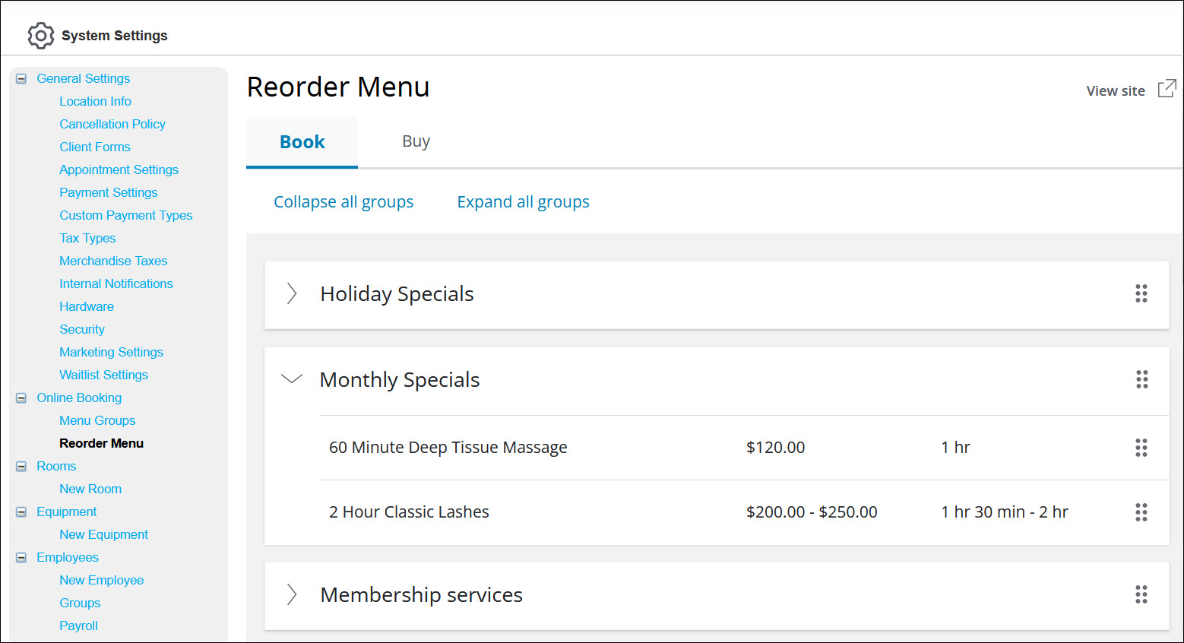Screen dimensions: 1184x643
Task: Open the View site external link icon
Action: click(1166, 89)
